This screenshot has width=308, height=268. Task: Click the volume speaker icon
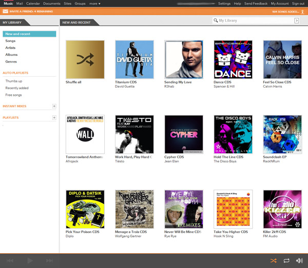coord(299,260)
